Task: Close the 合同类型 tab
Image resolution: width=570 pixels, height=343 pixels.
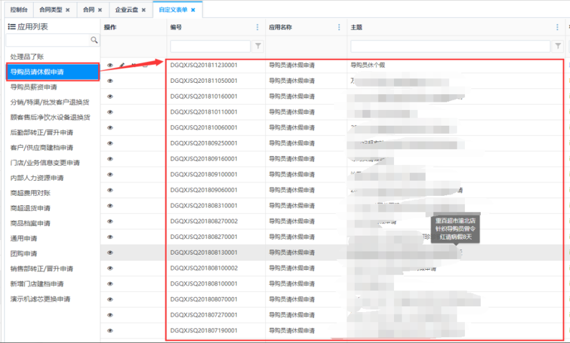Action: pyautogui.click(x=68, y=10)
